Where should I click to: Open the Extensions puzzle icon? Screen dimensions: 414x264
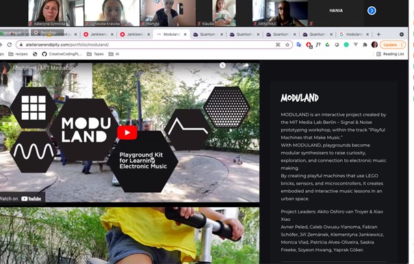click(x=365, y=45)
